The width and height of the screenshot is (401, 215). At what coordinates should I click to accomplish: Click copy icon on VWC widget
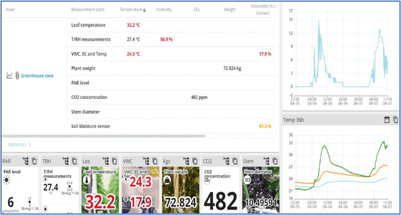click(155, 161)
